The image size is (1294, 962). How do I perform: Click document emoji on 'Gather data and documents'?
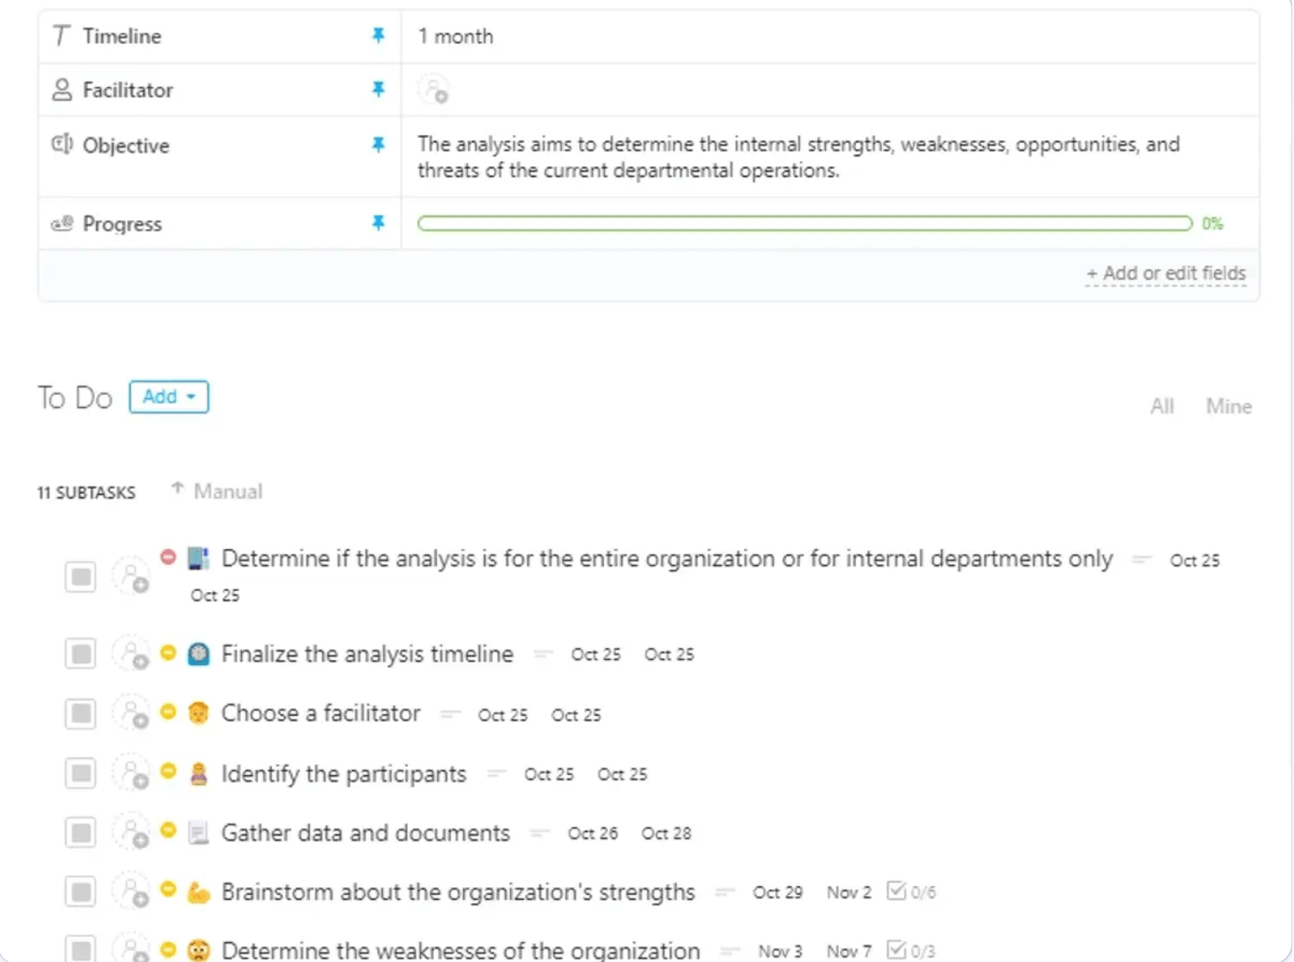[x=199, y=833]
